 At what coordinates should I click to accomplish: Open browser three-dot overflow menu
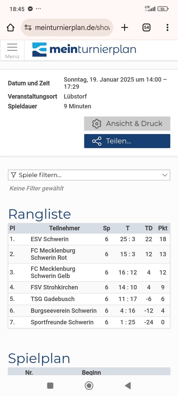(x=167, y=28)
